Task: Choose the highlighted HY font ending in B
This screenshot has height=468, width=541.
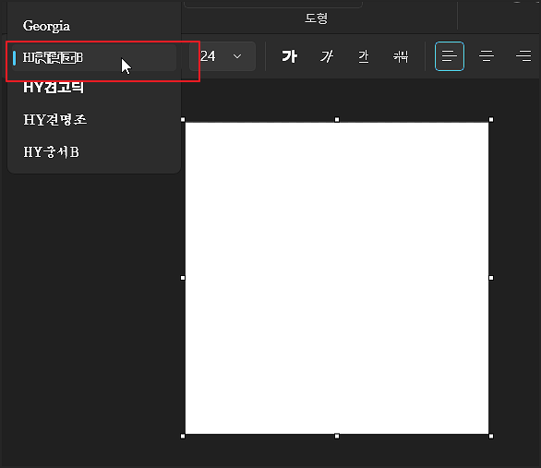Action: (94, 57)
